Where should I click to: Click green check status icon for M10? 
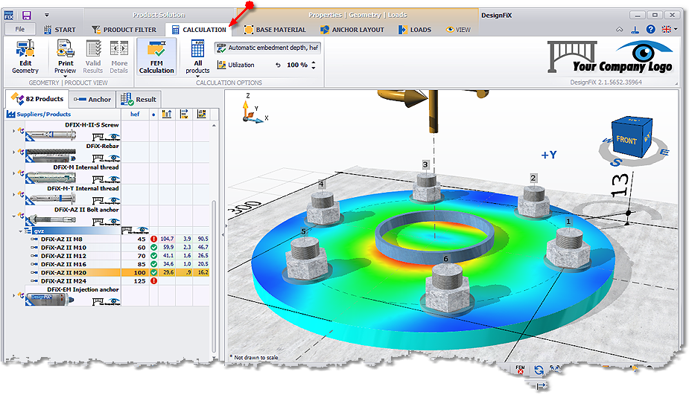click(153, 248)
